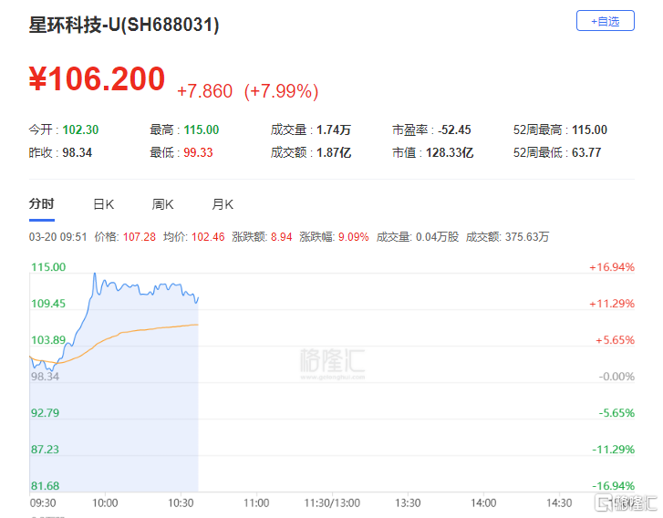Switch to the 分时 intraday tab

41,204
